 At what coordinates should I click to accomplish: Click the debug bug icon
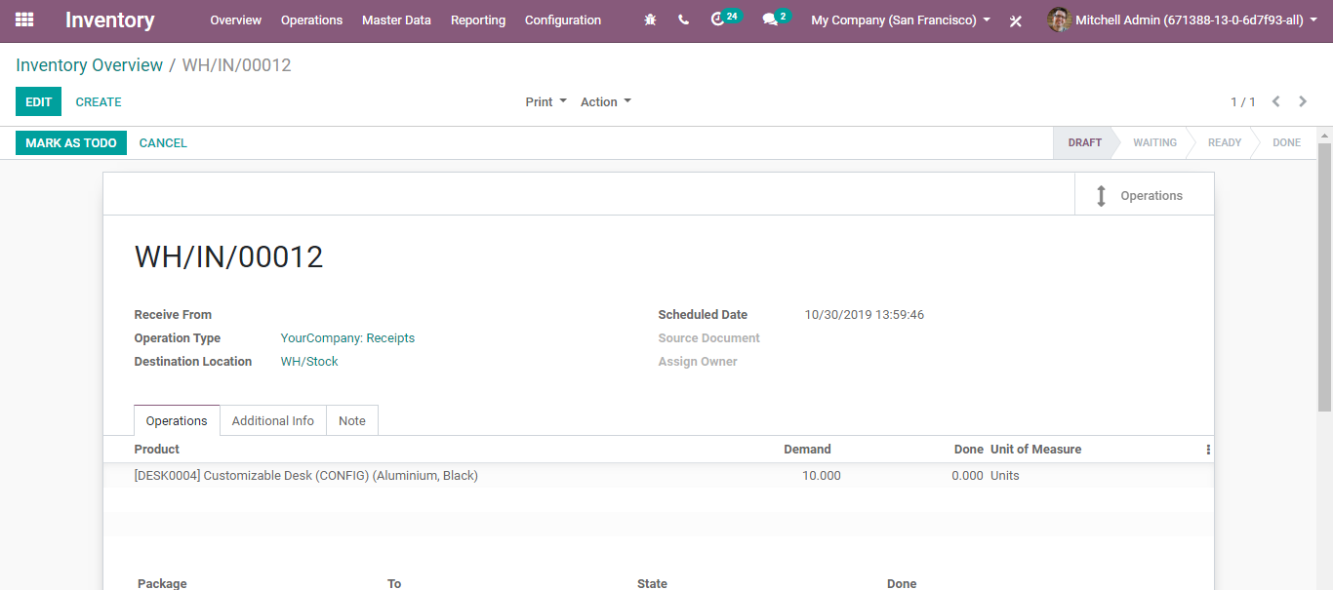(x=651, y=20)
